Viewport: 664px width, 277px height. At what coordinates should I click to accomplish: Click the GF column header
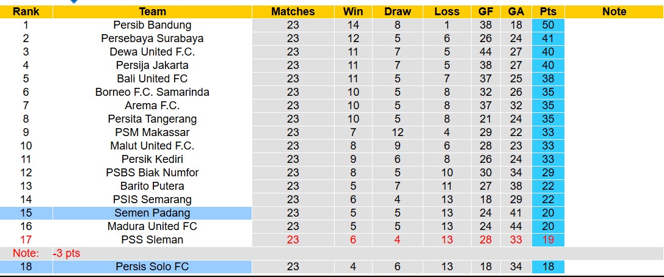click(x=486, y=12)
